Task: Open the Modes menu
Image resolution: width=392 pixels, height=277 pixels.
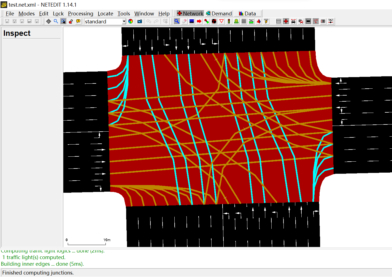Action: tap(26, 13)
